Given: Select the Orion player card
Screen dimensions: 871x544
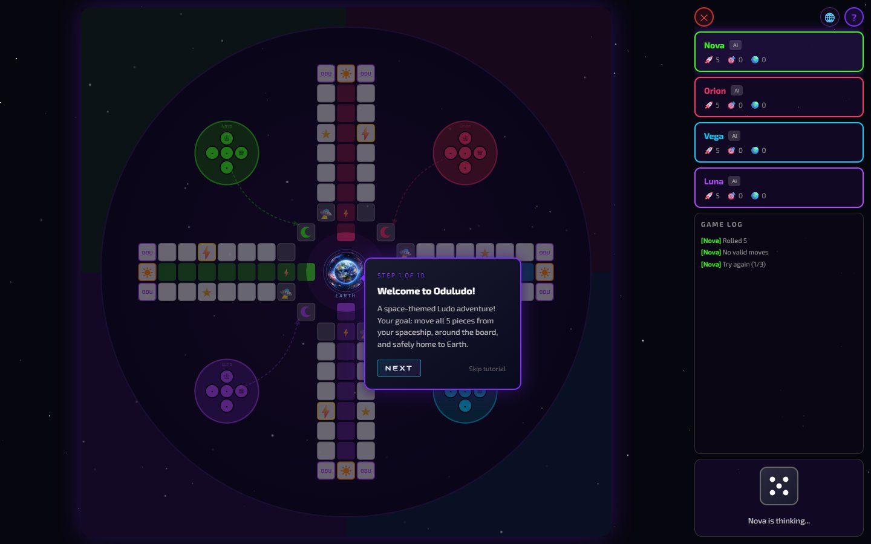Looking at the screenshot, I should pos(779,97).
